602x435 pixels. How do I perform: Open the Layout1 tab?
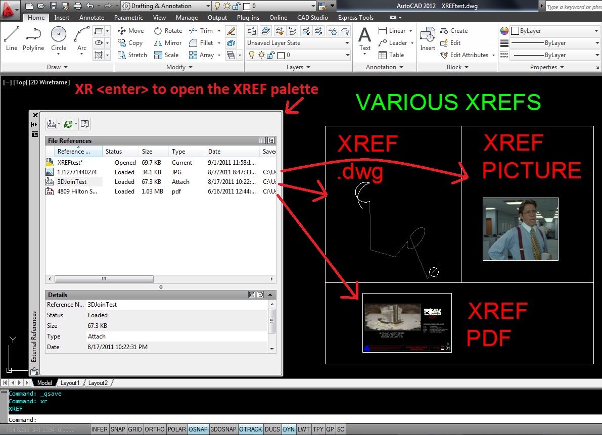(70, 382)
